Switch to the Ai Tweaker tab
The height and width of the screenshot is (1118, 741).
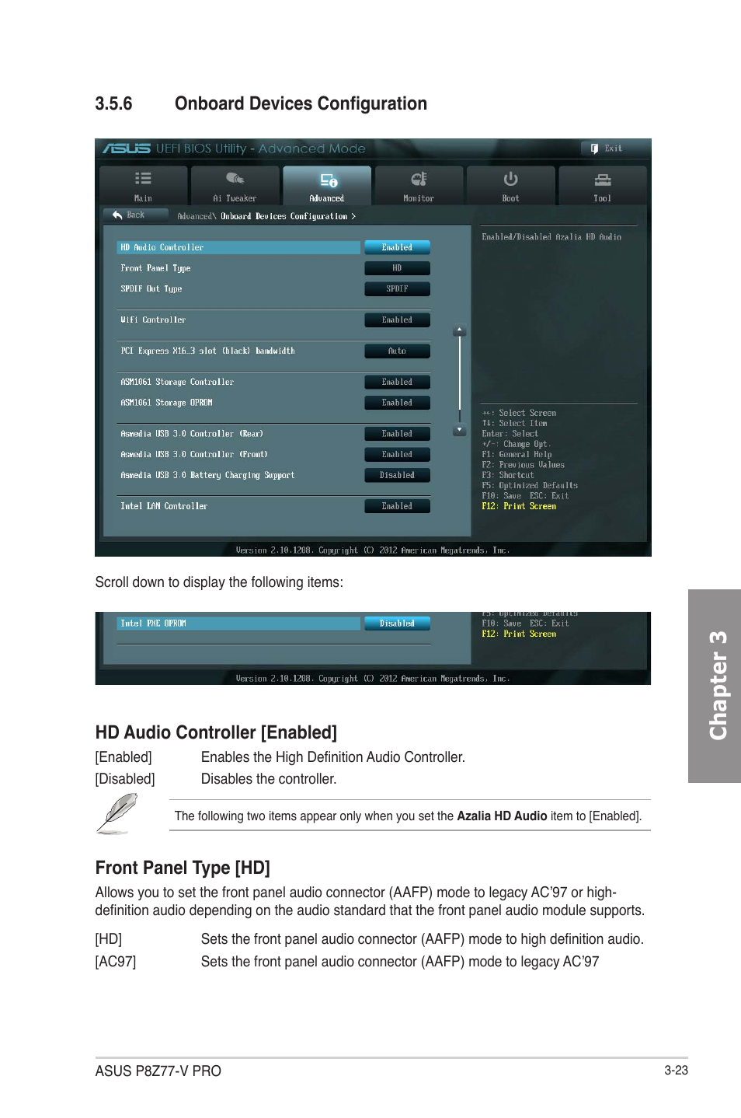pyautogui.click(x=235, y=185)
